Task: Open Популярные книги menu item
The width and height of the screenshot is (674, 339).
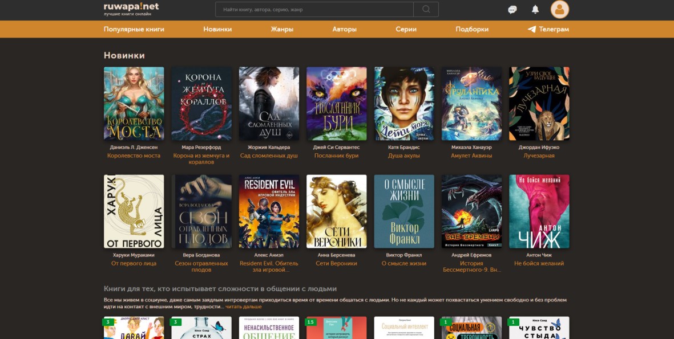Action: [x=134, y=29]
